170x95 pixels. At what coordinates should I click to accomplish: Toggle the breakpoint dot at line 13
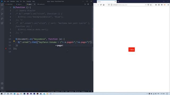pyautogui.click(x=6, y=49)
